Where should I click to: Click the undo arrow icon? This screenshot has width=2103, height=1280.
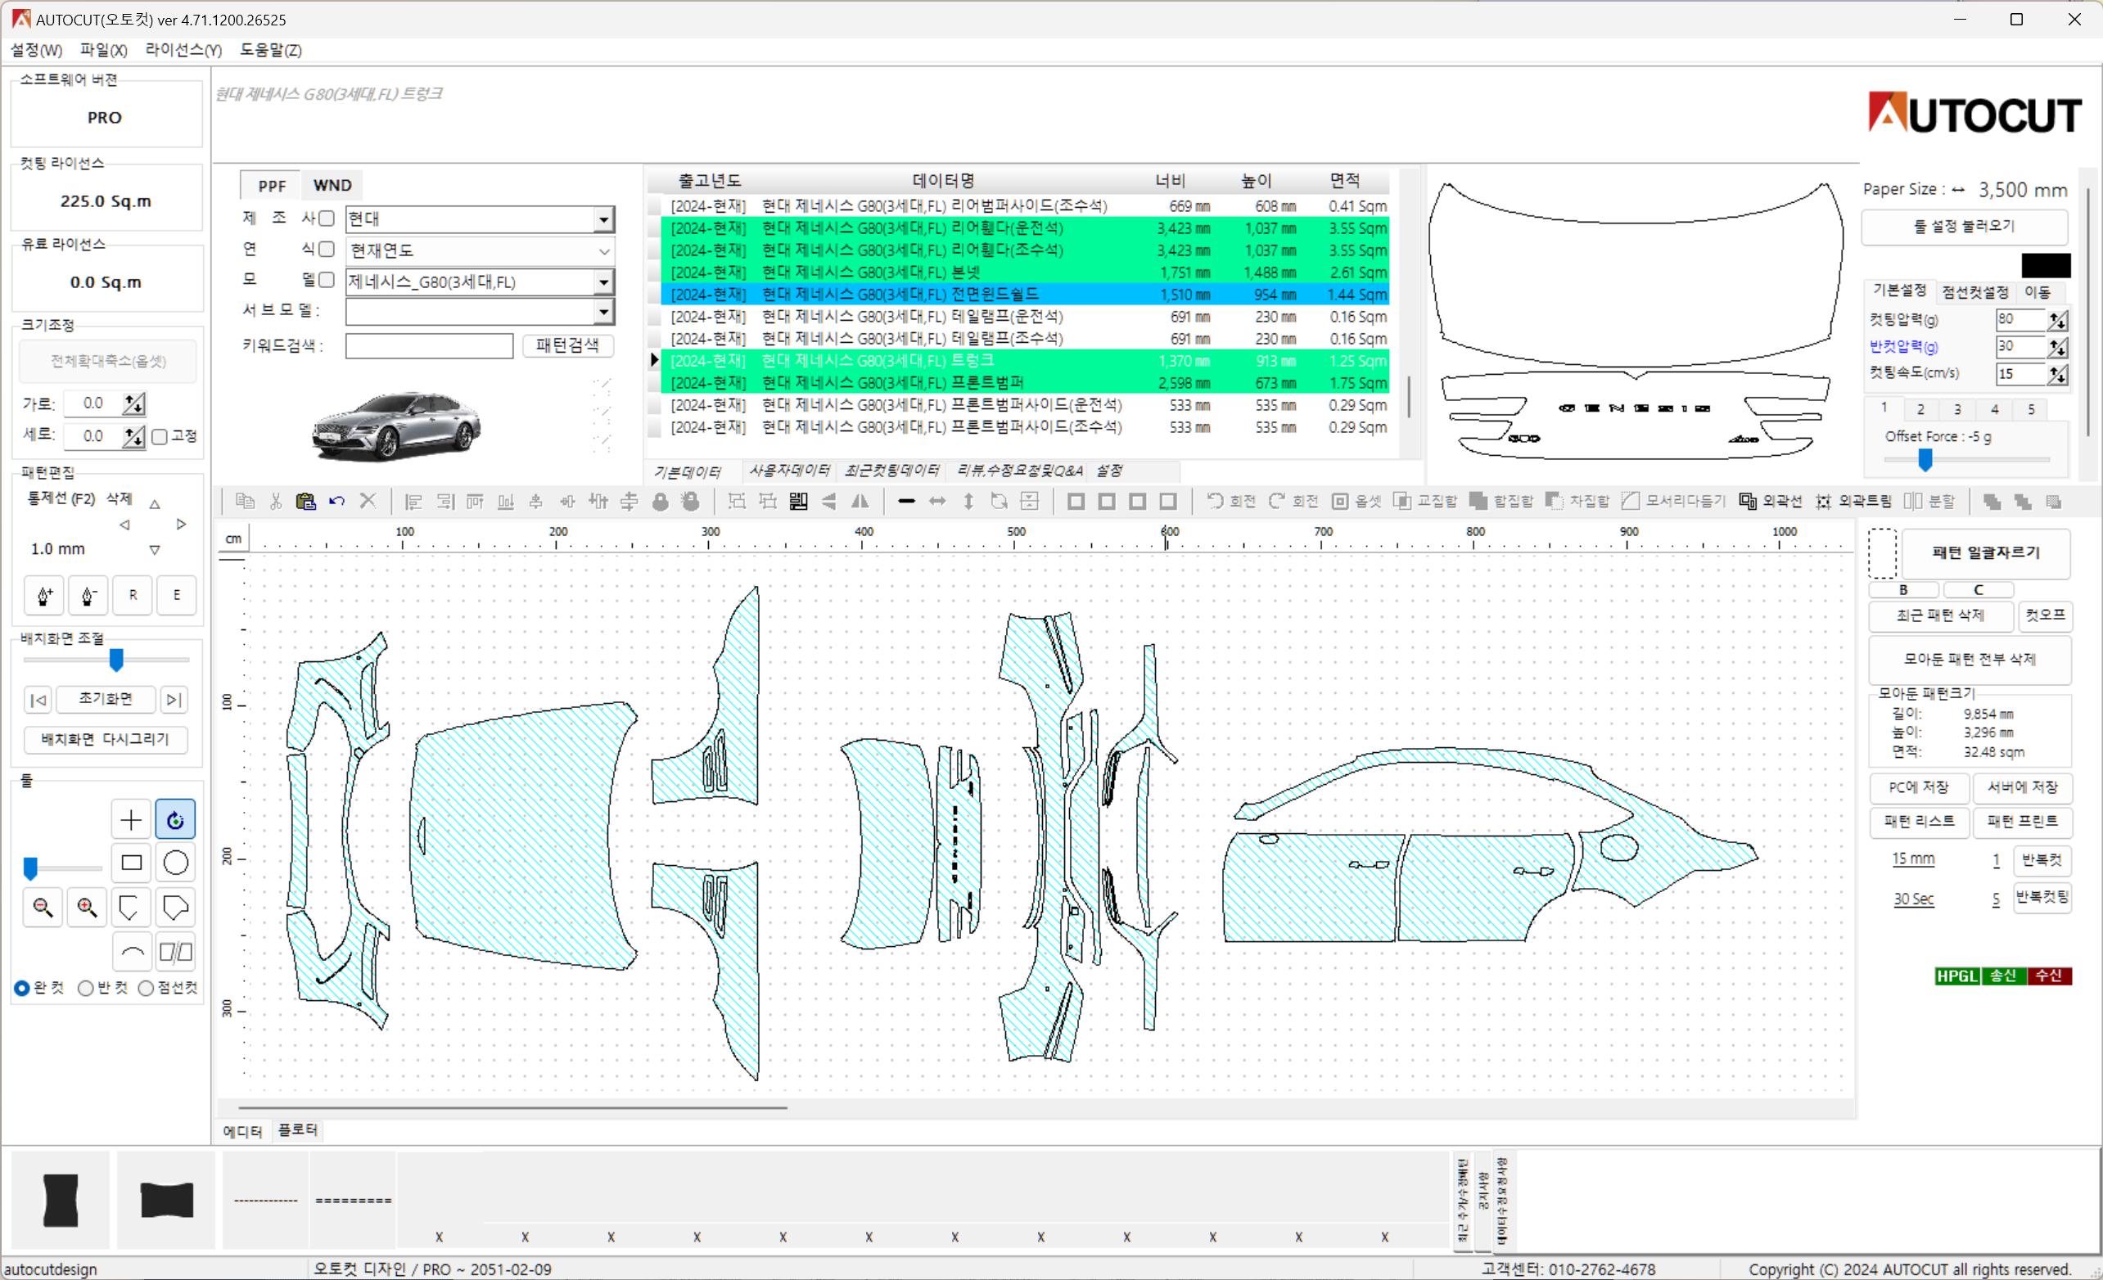(337, 501)
